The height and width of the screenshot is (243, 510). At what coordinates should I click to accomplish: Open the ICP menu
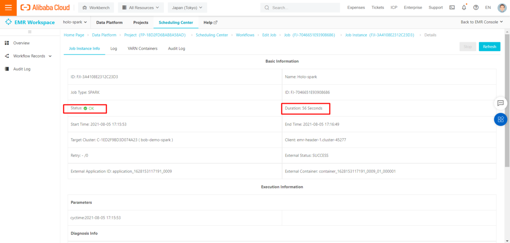tap(394, 8)
